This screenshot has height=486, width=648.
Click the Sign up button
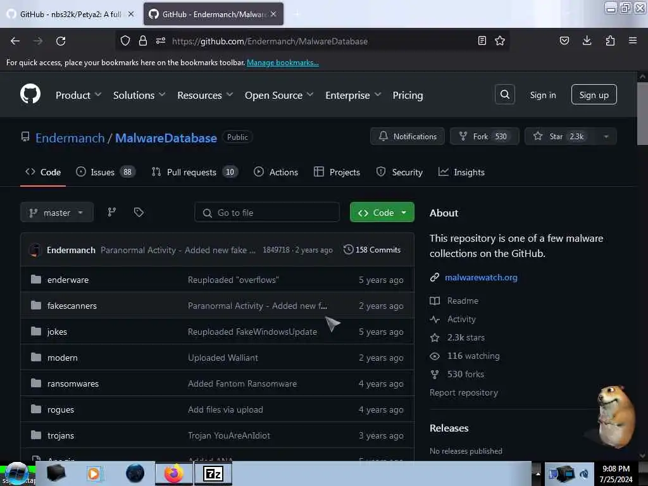tap(594, 95)
